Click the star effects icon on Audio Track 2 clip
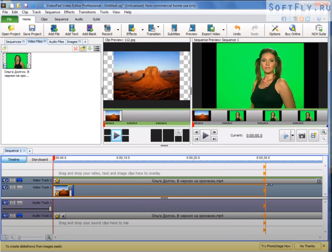 pyautogui.click(x=57, y=216)
